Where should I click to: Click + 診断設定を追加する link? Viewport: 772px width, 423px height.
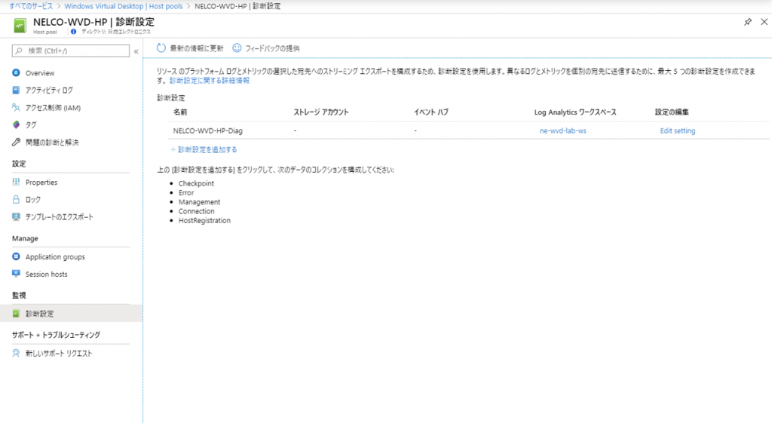(204, 149)
